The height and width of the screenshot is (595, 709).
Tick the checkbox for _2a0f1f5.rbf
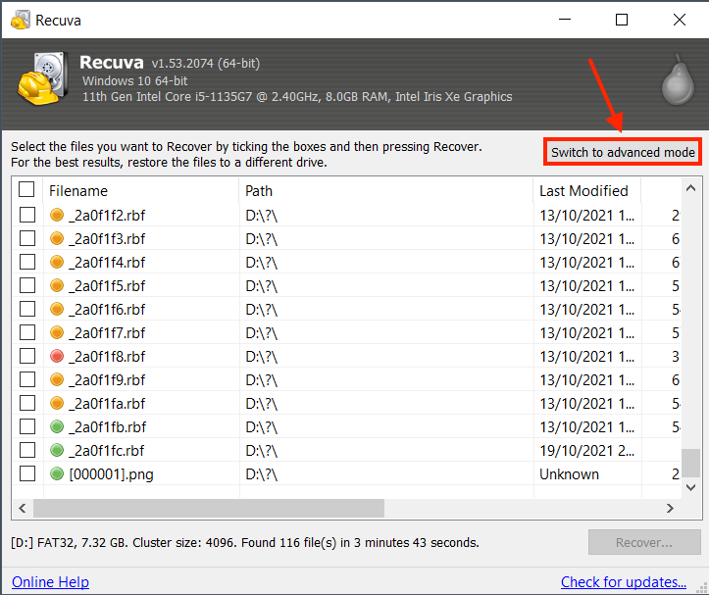[27, 285]
